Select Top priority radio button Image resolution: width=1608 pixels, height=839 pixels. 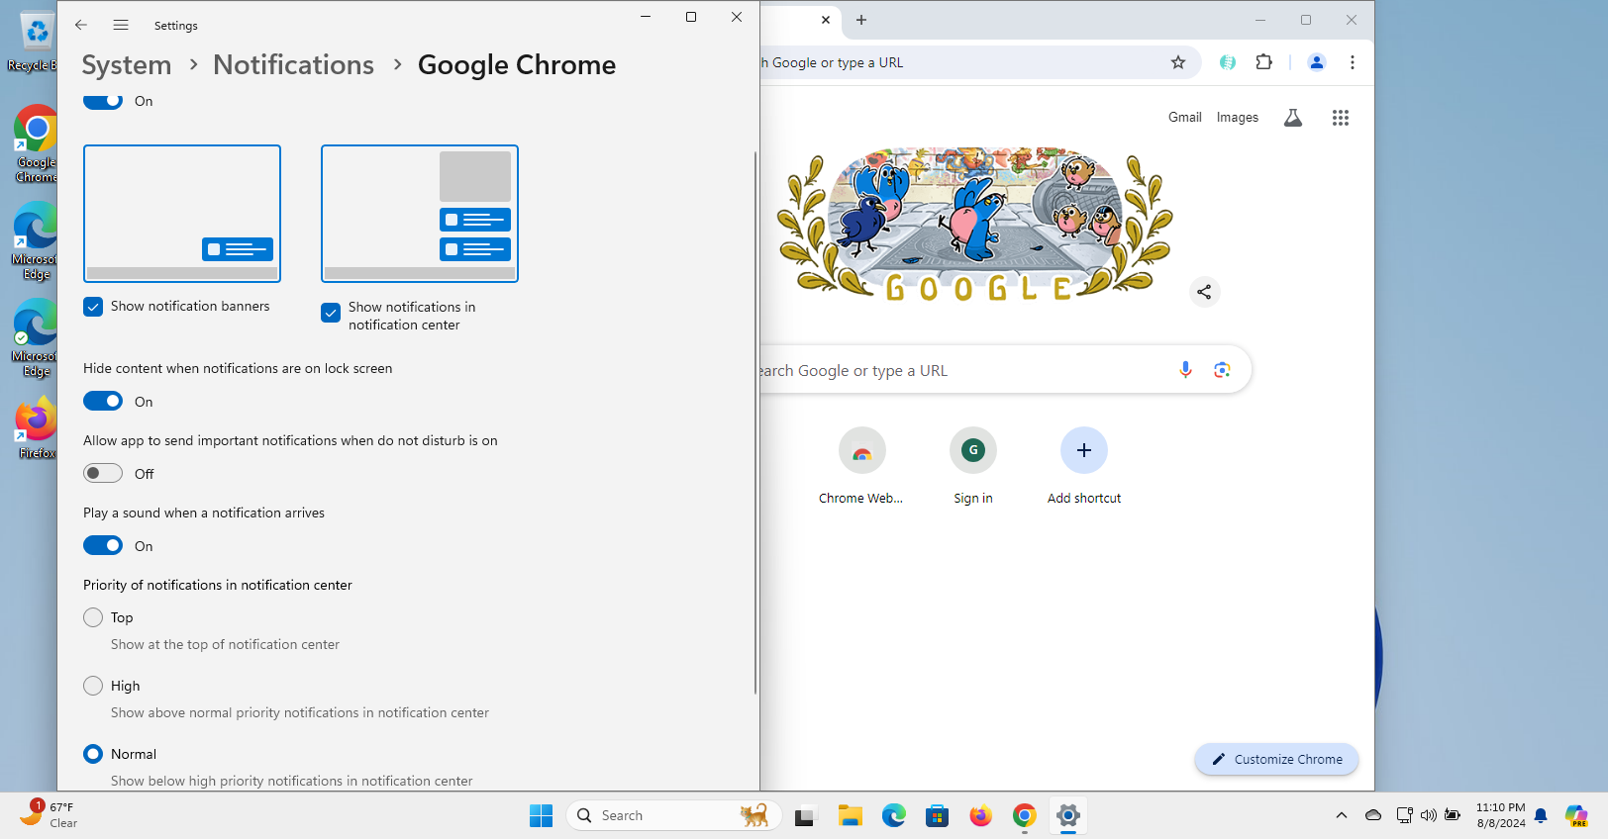click(x=93, y=617)
